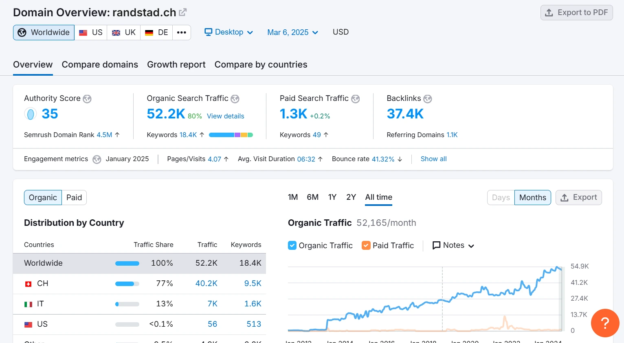
Task: Open Semrush Domain Rank 4.5M link
Action: (x=104, y=135)
